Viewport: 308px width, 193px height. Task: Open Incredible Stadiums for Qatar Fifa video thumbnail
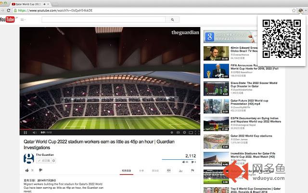click(x=216, y=159)
